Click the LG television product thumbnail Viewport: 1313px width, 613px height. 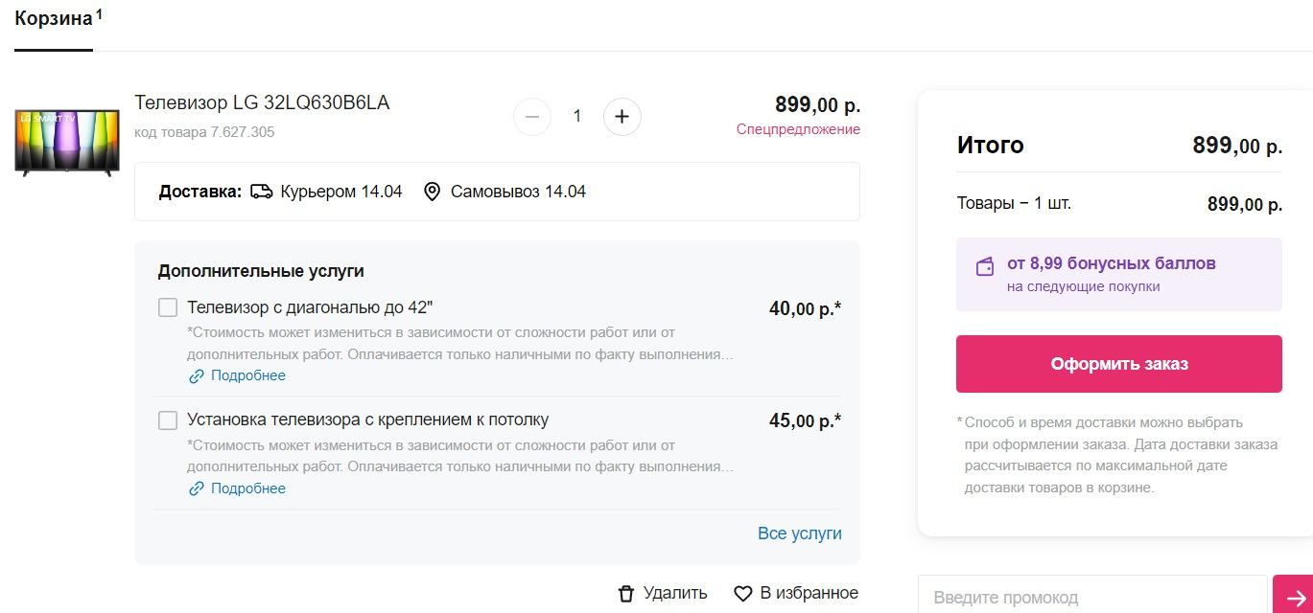[x=67, y=142]
